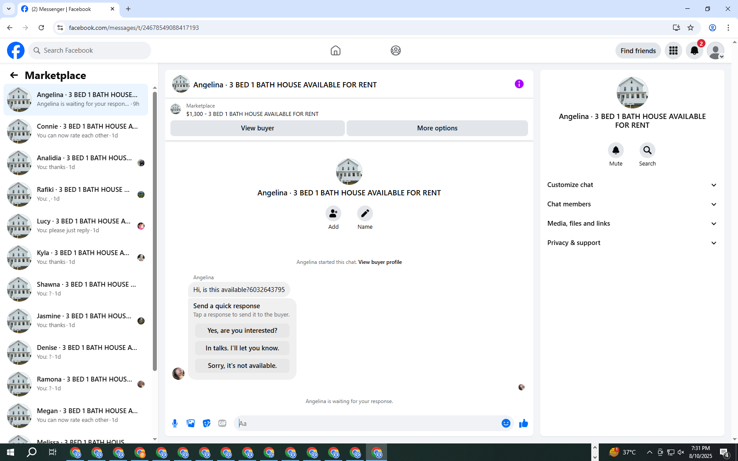Send quick reply "Yes, are you interested?"
The image size is (738, 461).
[x=242, y=331]
